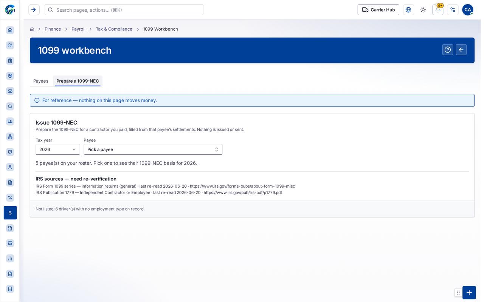The width and height of the screenshot is (484, 302).
Task: Open the settings sliders icon in header
Action: [453, 10]
